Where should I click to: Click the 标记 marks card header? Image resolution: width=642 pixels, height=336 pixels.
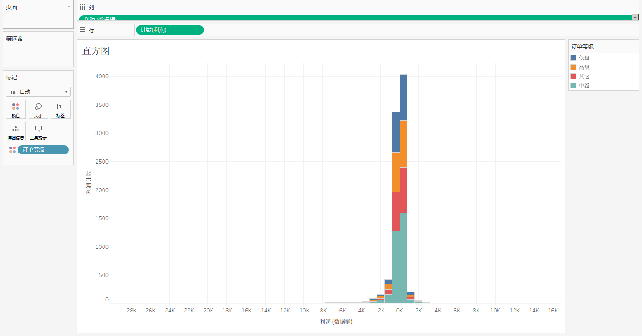pos(12,77)
